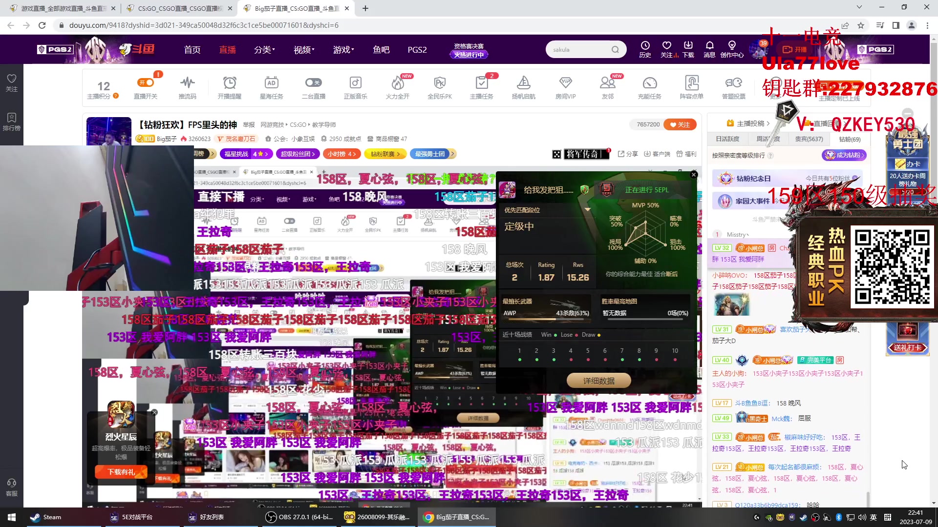The height and width of the screenshot is (527, 938).
Task: Click the Windows Start button
Action: tap(12, 517)
